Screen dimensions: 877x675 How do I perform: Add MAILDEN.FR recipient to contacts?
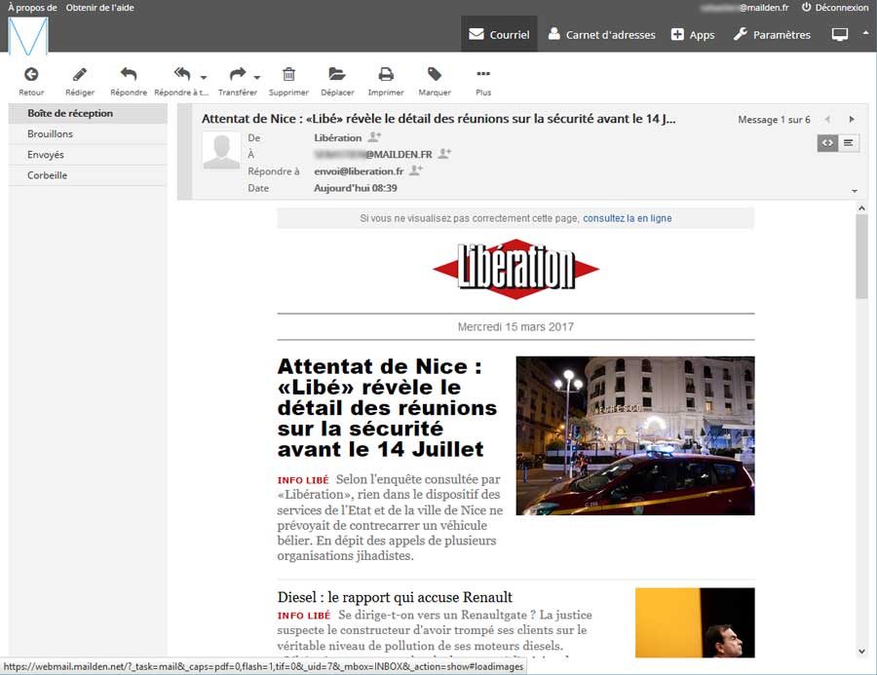(x=444, y=154)
